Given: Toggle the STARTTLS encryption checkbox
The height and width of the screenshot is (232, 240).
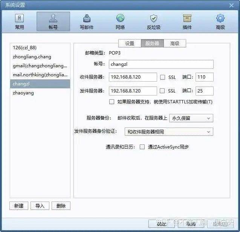Looking at the screenshot, I should pos(112,102).
